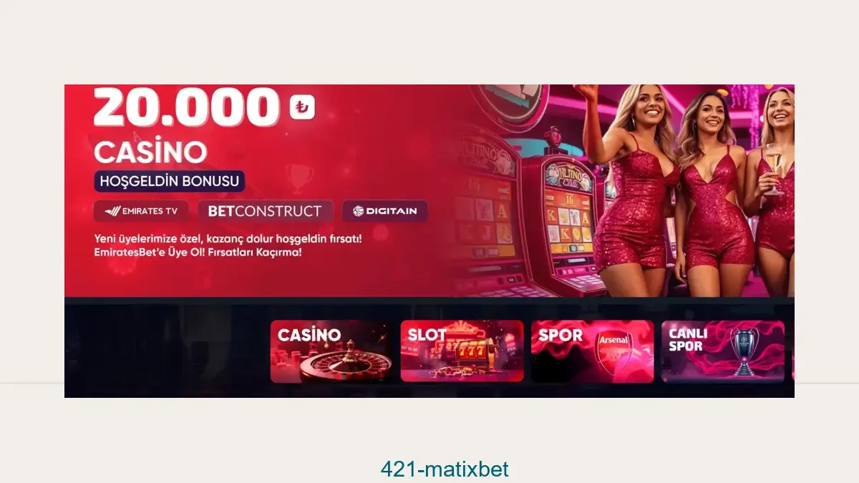Click the Arsenal crest on Spor tile

click(x=613, y=353)
